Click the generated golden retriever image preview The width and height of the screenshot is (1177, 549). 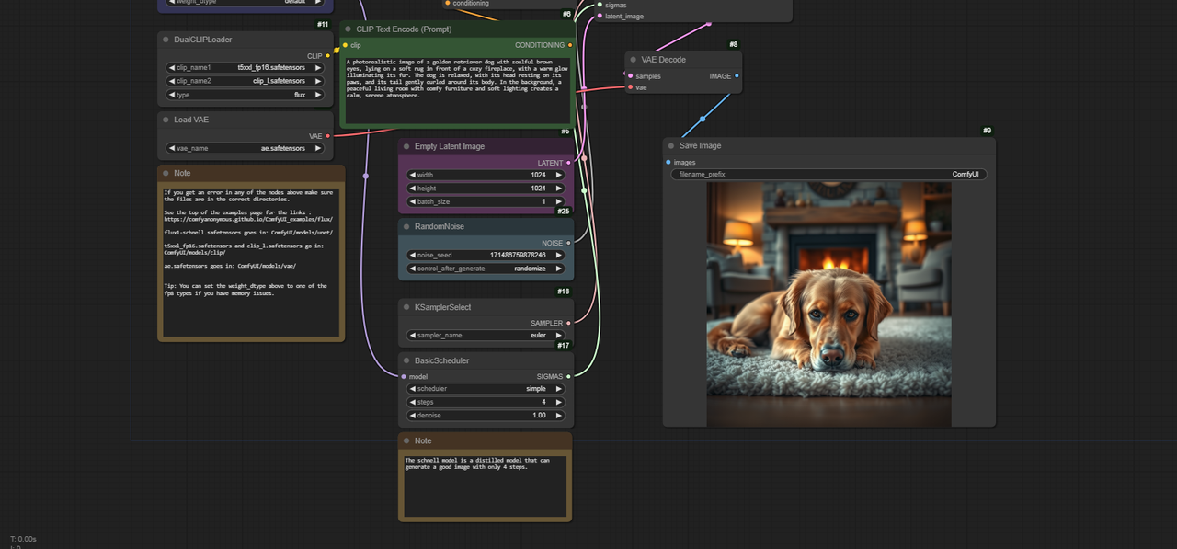(x=828, y=303)
